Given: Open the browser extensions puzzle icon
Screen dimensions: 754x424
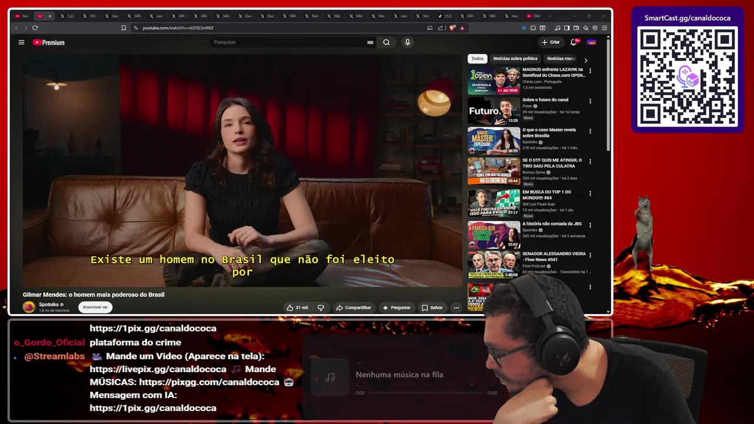Looking at the screenshot, I should pos(533,28).
